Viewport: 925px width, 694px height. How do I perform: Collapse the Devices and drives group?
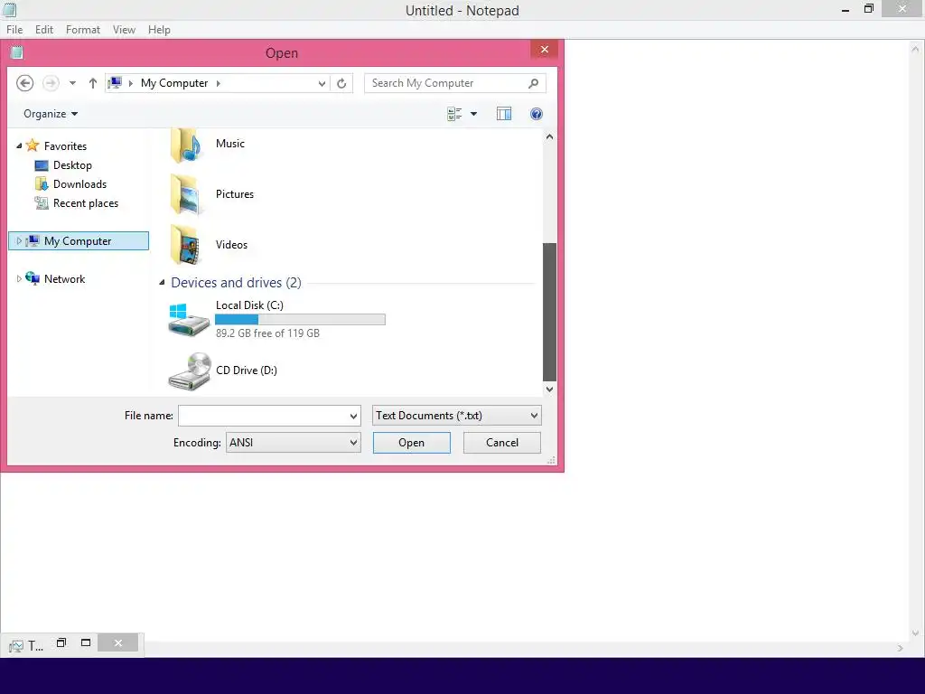[x=162, y=283]
